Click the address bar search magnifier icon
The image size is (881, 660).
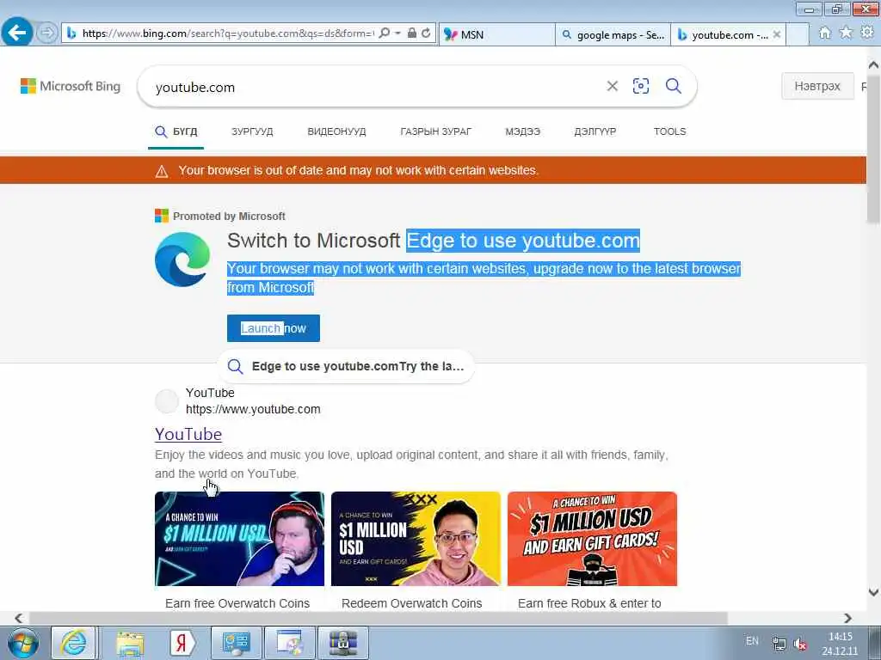tap(385, 34)
